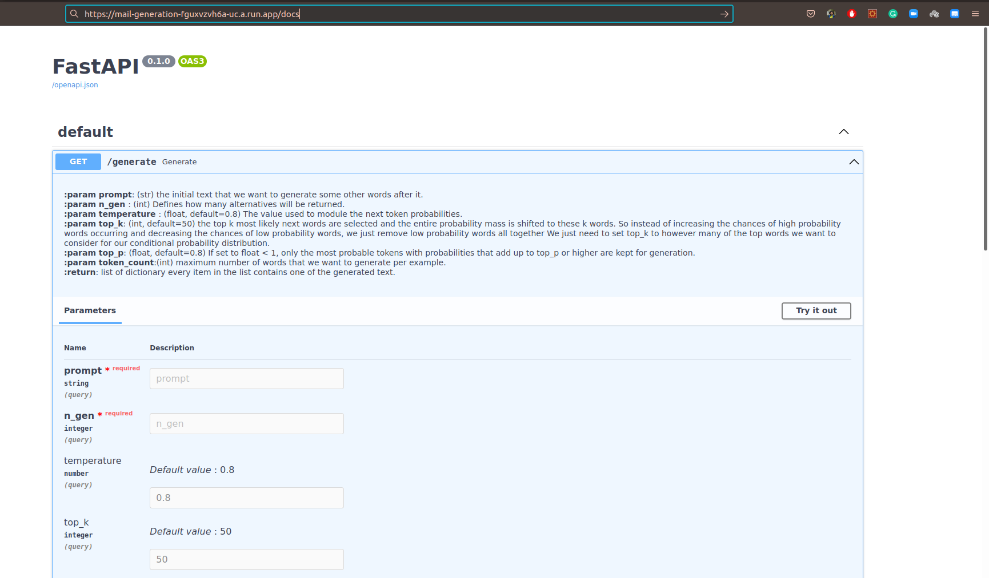This screenshot has height=578, width=989.
Task: Click the page vertical scrollbar thumb
Action: pyautogui.click(x=985, y=139)
